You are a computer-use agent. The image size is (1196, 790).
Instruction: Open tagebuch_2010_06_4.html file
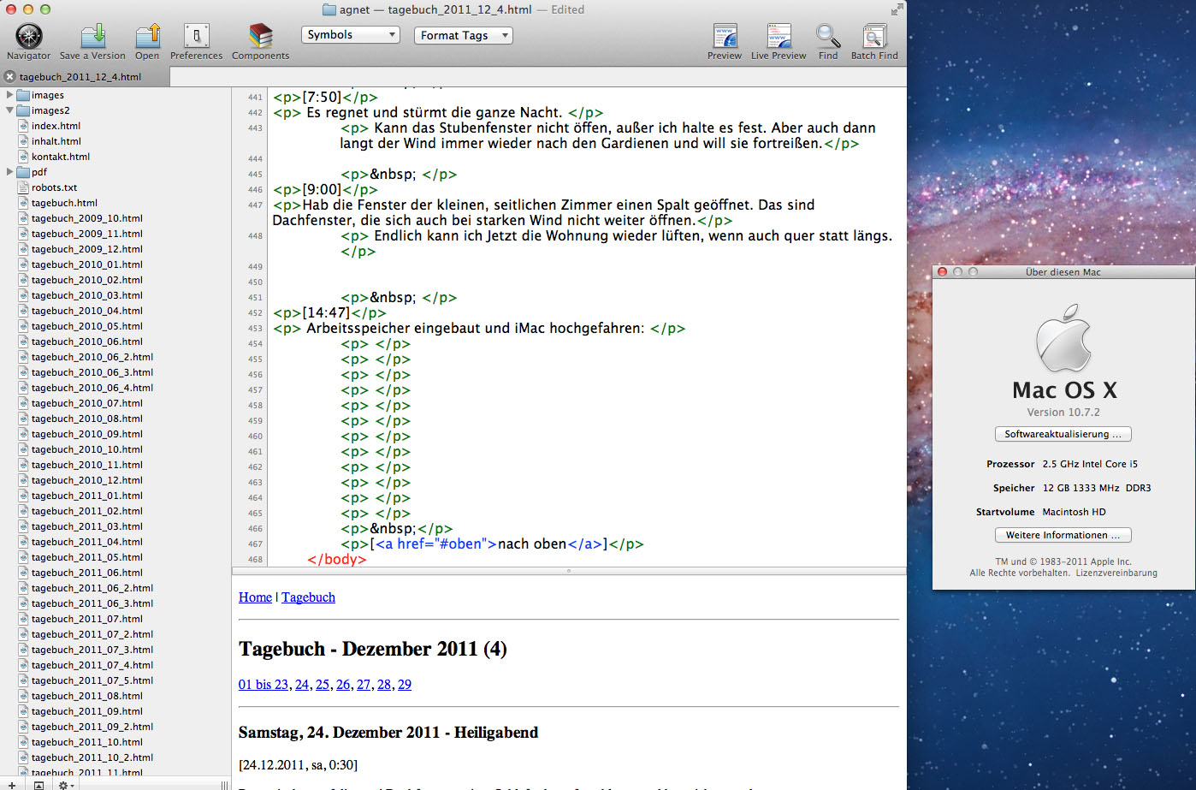(92, 388)
